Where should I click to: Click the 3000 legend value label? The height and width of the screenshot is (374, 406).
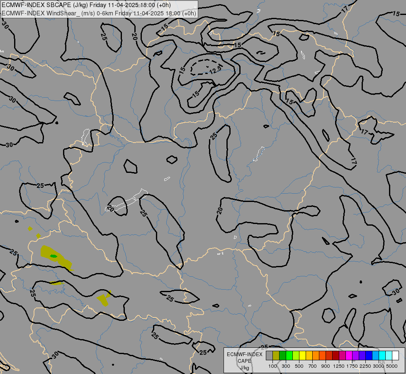[379, 366]
